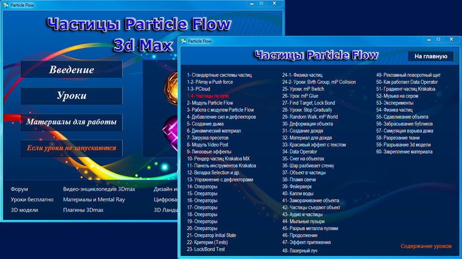
Task: Open lesson 50- Как работает Data Operator
Action: [x=407, y=82]
